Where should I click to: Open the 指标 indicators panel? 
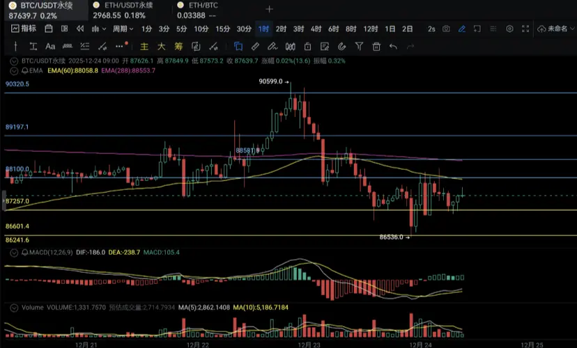(24, 29)
